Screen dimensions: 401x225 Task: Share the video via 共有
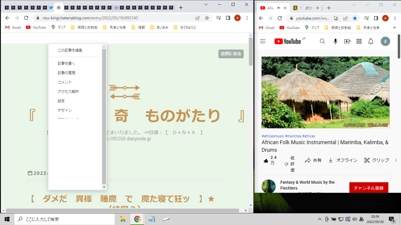click(x=313, y=160)
